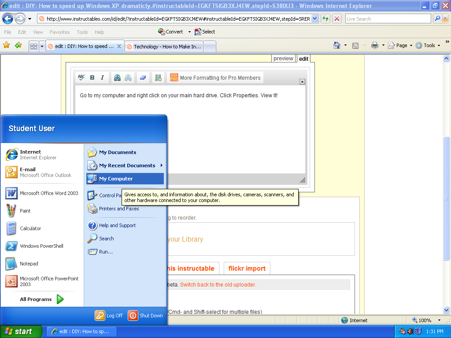This screenshot has height=338, width=451.
Task: Expand All Programs list
Action: pyautogui.click(x=42, y=299)
